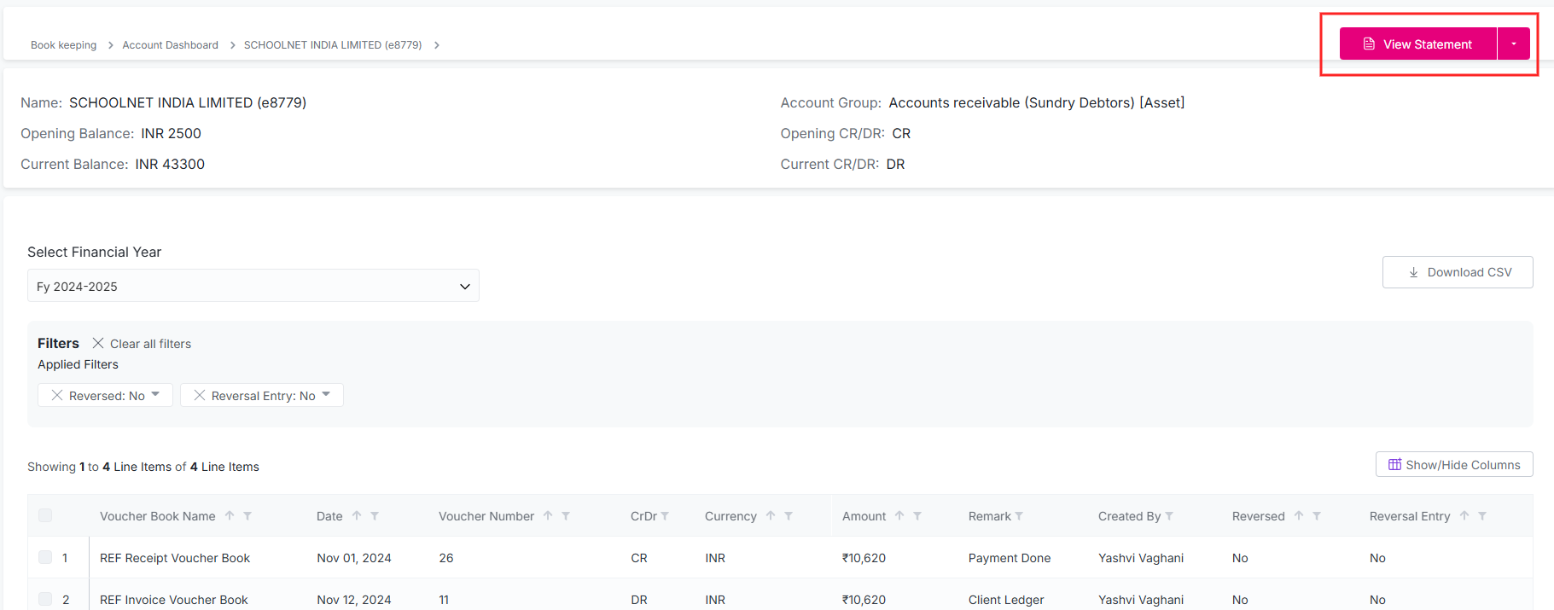Filter the Voucher Number column

[x=566, y=516]
